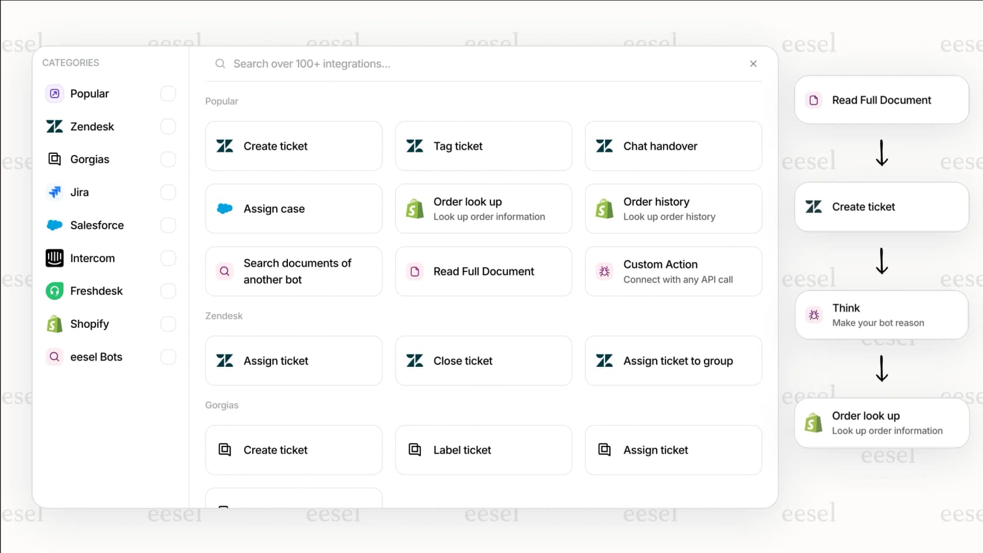Click the Label ticket Gorgias icon
983x553 pixels.
pyautogui.click(x=415, y=450)
